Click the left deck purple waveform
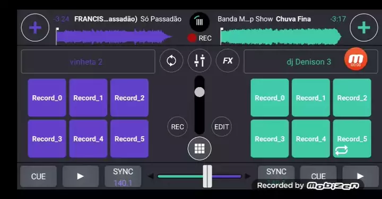The width and height of the screenshot is (382, 199). point(114,37)
